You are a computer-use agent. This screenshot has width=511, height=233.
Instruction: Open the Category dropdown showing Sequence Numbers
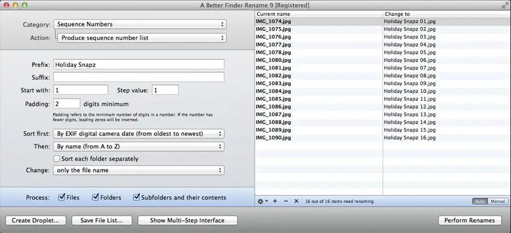point(140,24)
